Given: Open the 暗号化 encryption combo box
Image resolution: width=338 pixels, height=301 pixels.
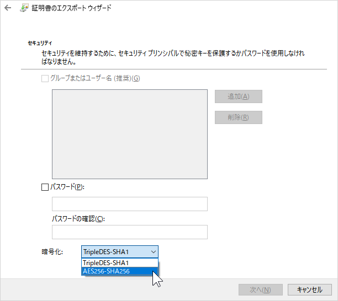Looking at the screenshot, I should 120,252.
